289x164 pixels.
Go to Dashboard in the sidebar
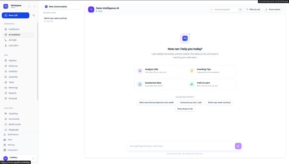[x=14, y=29]
